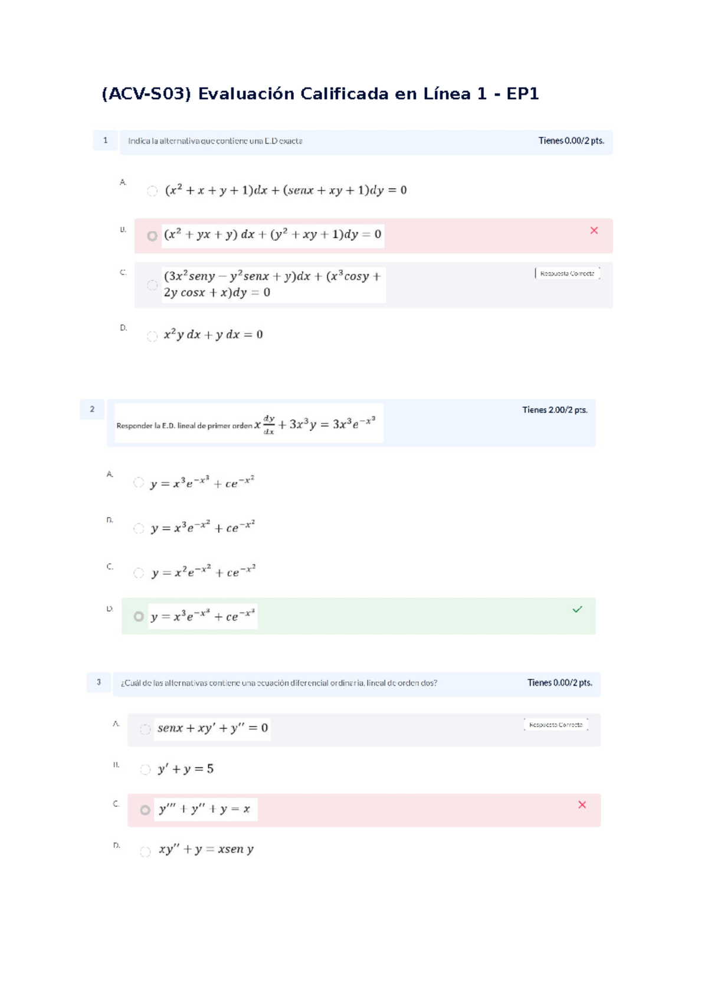The height and width of the screenshot is (1001, 708).
Task: Click the question number 1 badge
Action: [106, 140]
